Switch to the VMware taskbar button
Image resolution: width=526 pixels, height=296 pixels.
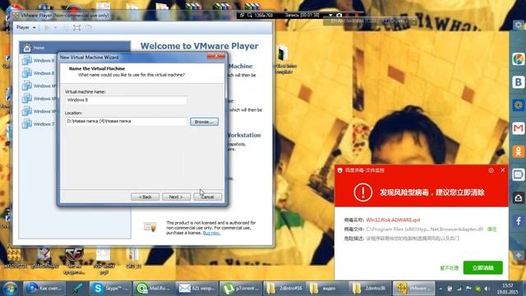[x=413, y=289]
